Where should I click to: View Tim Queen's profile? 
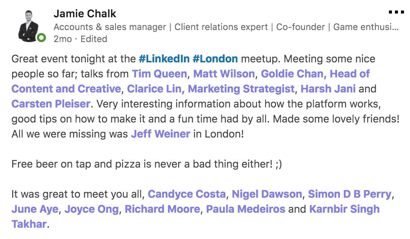(x=159, y=74)
